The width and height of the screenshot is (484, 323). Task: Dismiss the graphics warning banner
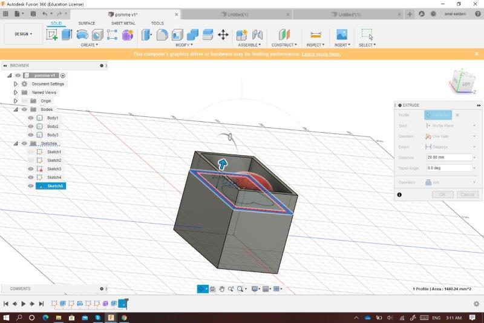476,54
